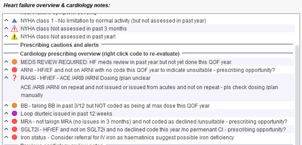Collapse the MEDS REVIEW REQUIRED row

(6, 62)
